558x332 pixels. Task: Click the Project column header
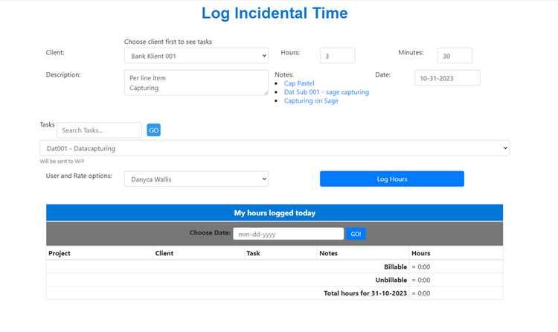pos(60,253)
